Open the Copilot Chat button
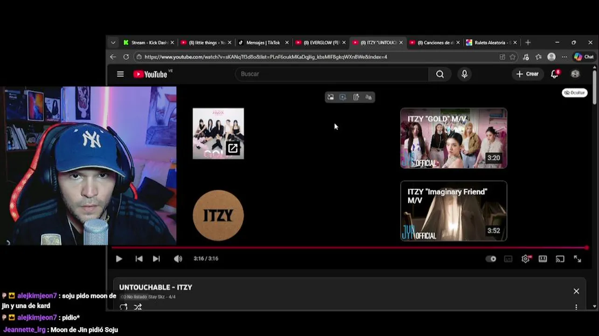This screenshot has width=599, height=336. tap(584, 57)
